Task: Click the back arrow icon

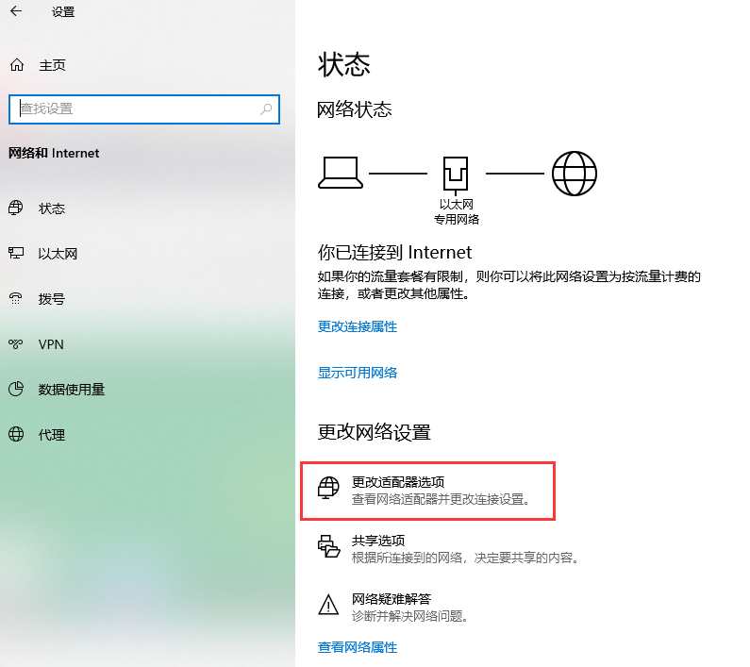Action: 16,11
